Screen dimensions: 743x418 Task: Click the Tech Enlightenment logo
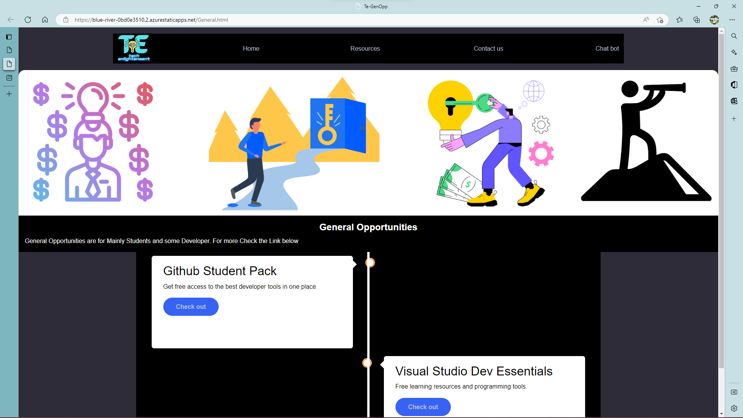point(134,48)
